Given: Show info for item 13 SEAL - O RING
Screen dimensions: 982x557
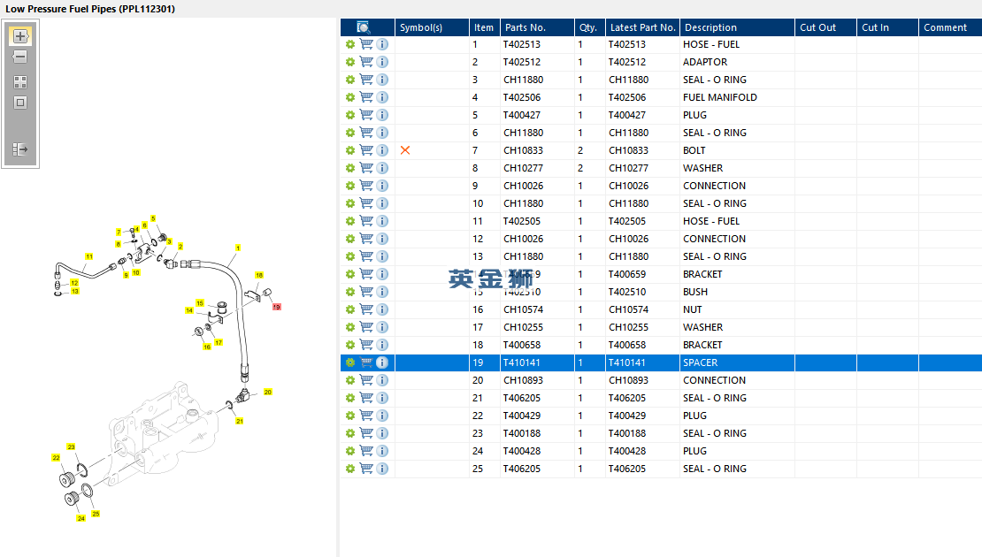Looking at the screenshot, I should pyautogui.click(x=382, y=256).
